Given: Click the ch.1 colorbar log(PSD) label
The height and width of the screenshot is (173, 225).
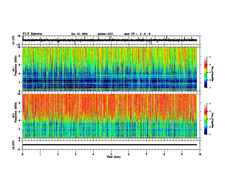Looking at the screenshot, I should point(213,73).
